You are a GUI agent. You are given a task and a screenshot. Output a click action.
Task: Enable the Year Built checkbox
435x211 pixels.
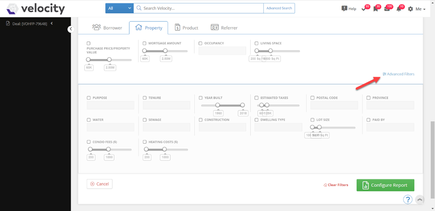201,98
